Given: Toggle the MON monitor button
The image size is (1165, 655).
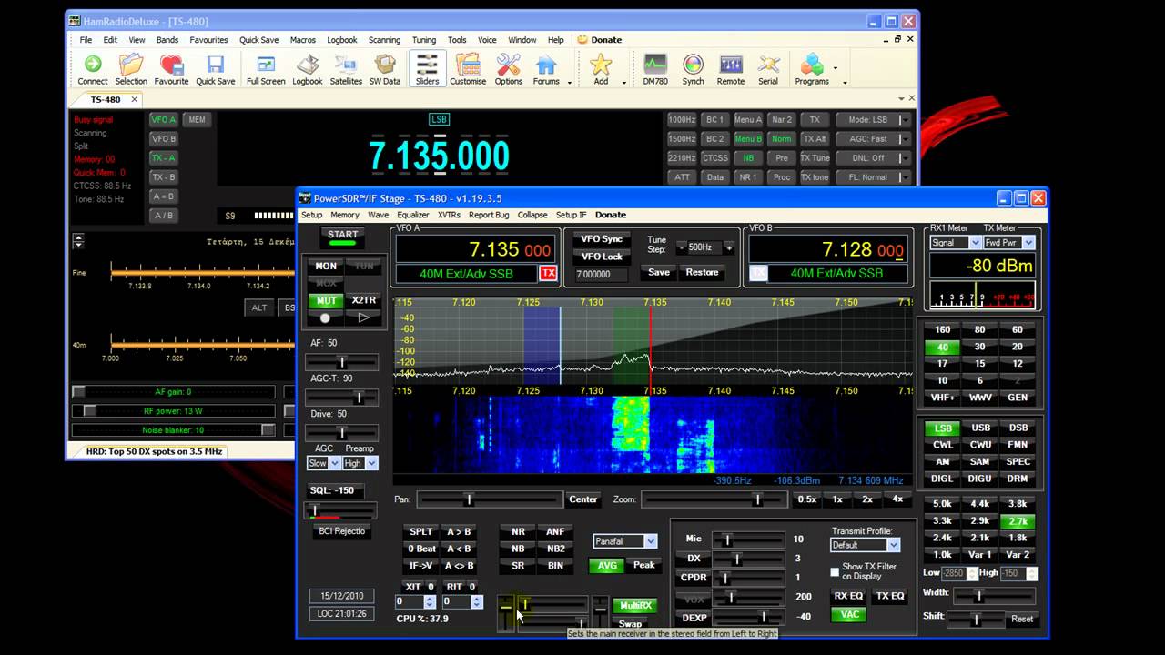Looking at the screenshot, I should pos(326,266).
